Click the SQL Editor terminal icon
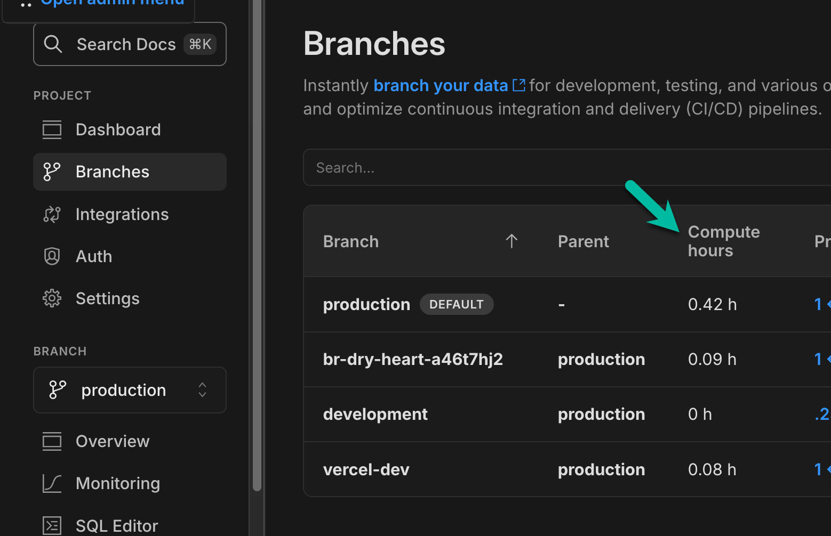The height and width of the screenshot is (536, 831). pos(52,526)
